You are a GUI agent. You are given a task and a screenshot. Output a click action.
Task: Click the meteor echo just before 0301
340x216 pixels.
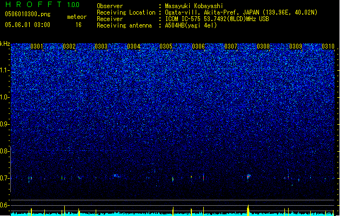pos(30,179)
